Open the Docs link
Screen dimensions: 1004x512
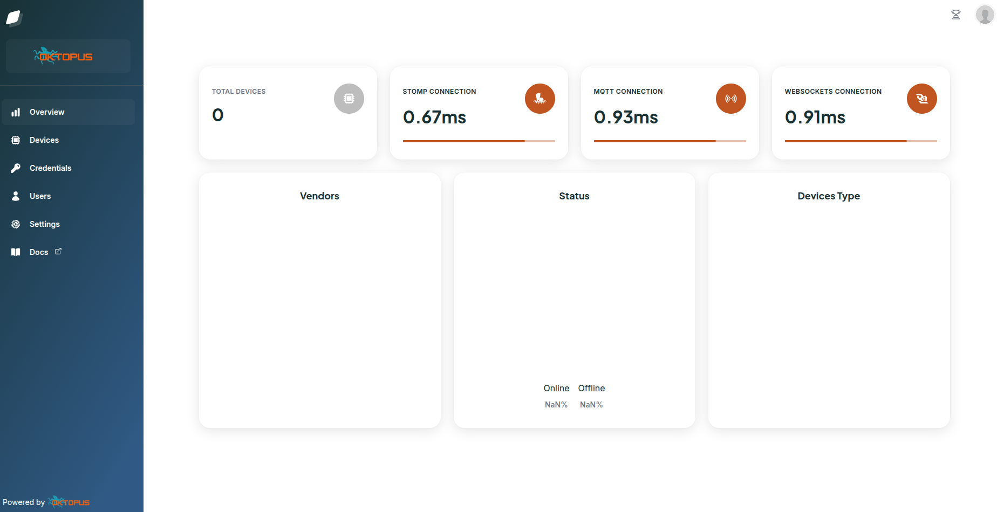[68, 252]
